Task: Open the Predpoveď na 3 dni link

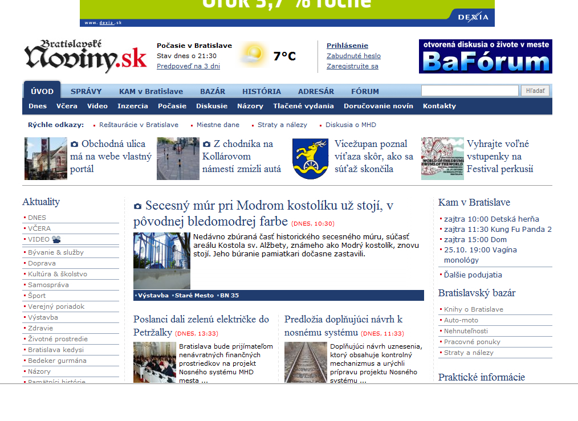Action: click(x=188, y=66)
